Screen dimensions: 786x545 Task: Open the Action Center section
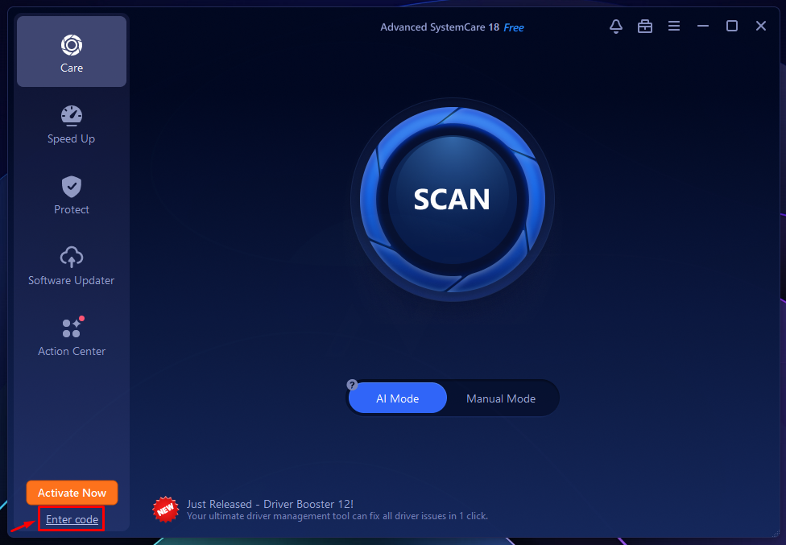72,337
